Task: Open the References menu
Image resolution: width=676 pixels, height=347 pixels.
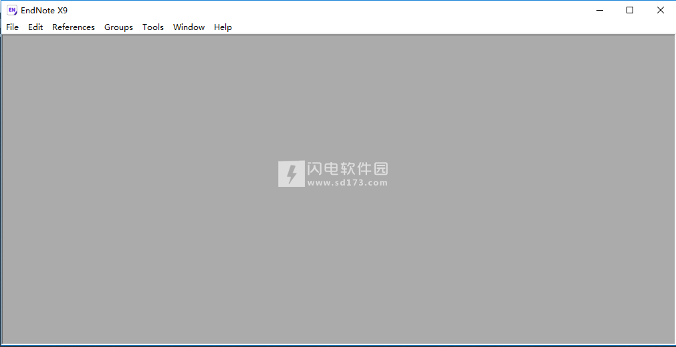Action: click(74, 27)
